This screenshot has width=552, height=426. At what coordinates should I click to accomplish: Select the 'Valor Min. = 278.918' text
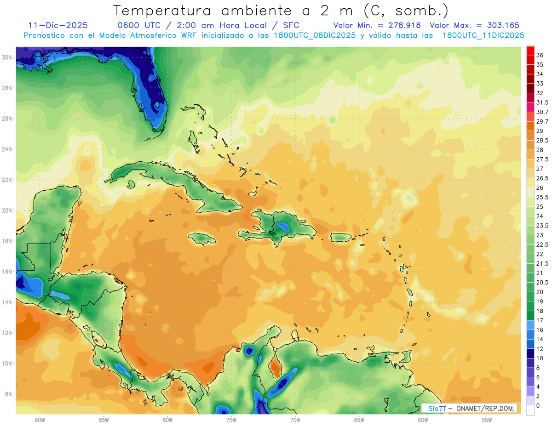tap(377, 25)
